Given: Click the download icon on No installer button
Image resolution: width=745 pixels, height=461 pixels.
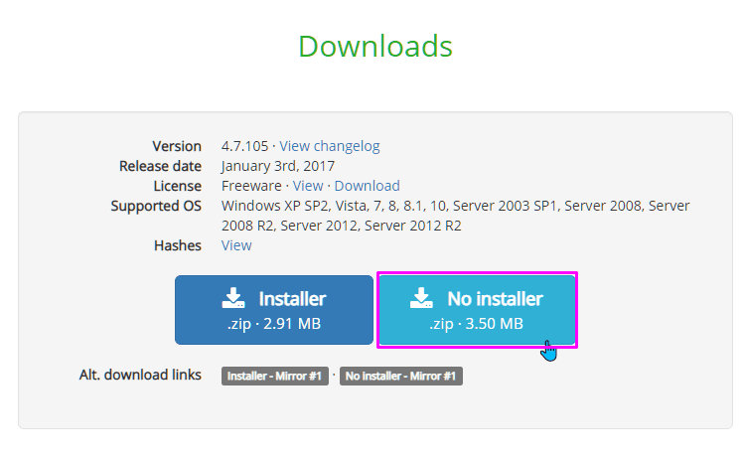Looking at the screenshot, I should coord(421,298).
